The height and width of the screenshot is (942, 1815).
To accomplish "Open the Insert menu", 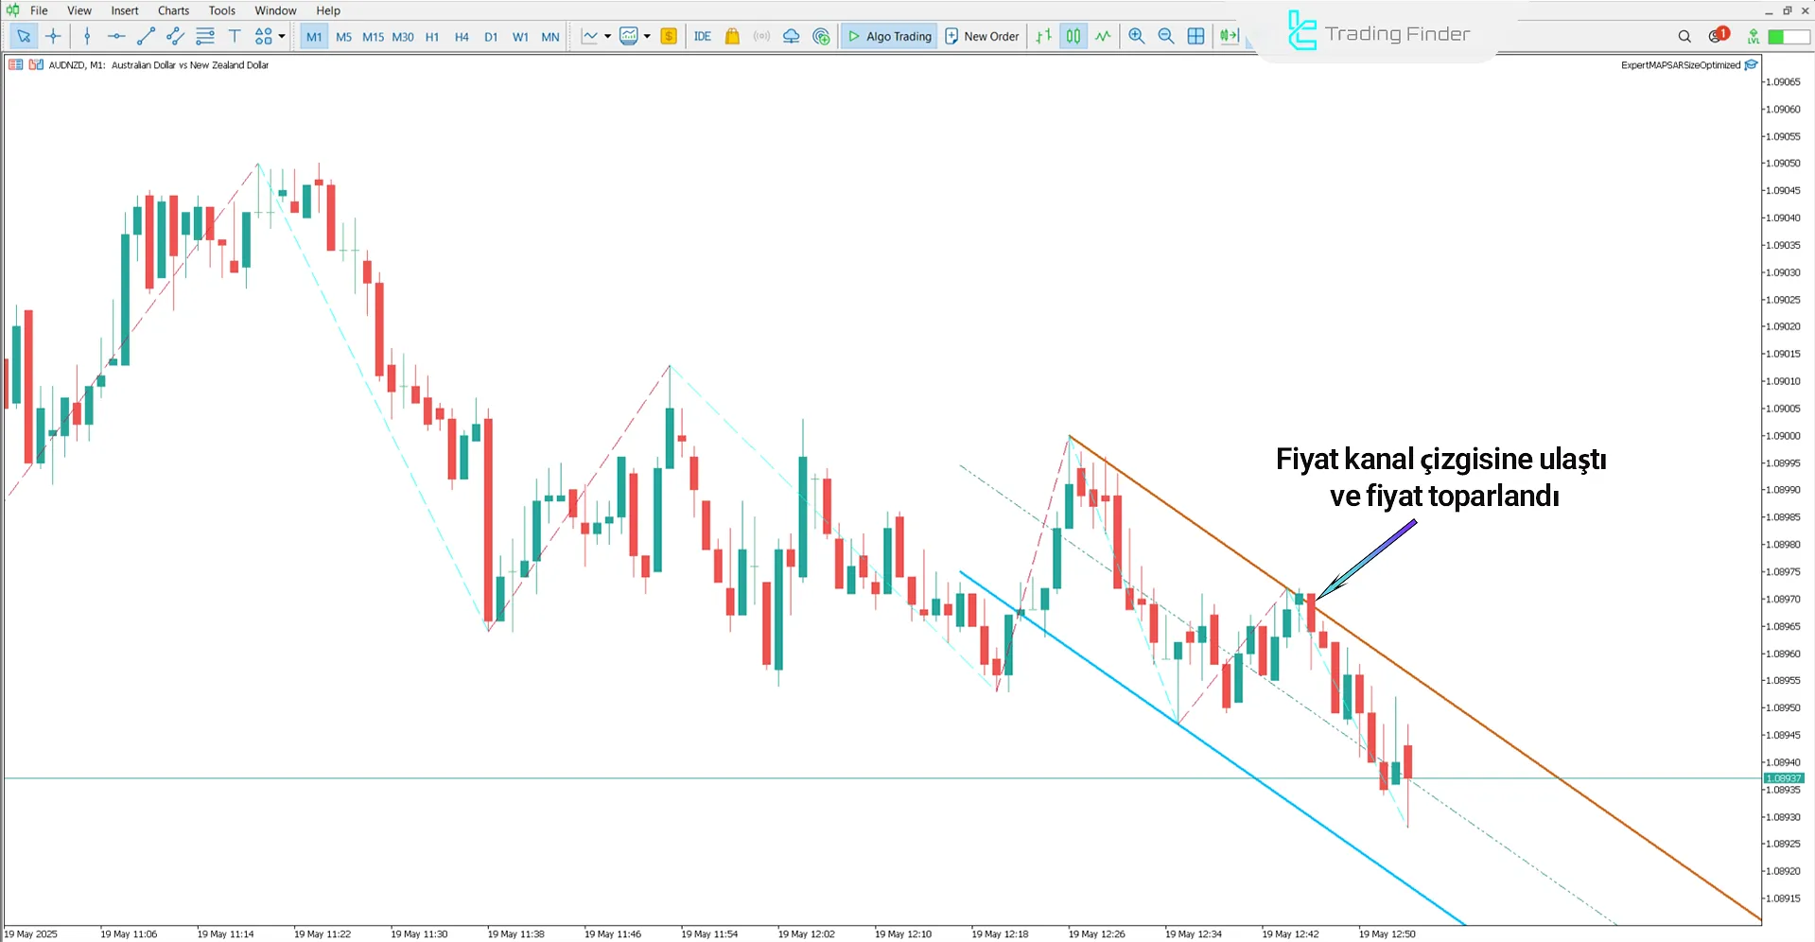I will tap(124, 10).
